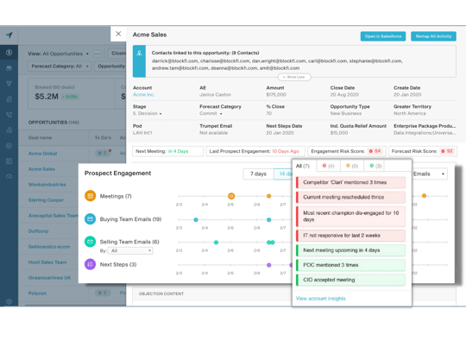The width and height of the screenshot is (466, 347).
Task: Click the Meetings calendar icon
Action: click(90, 196)
